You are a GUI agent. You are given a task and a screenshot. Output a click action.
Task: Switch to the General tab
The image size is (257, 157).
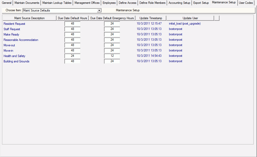(7, 3)
